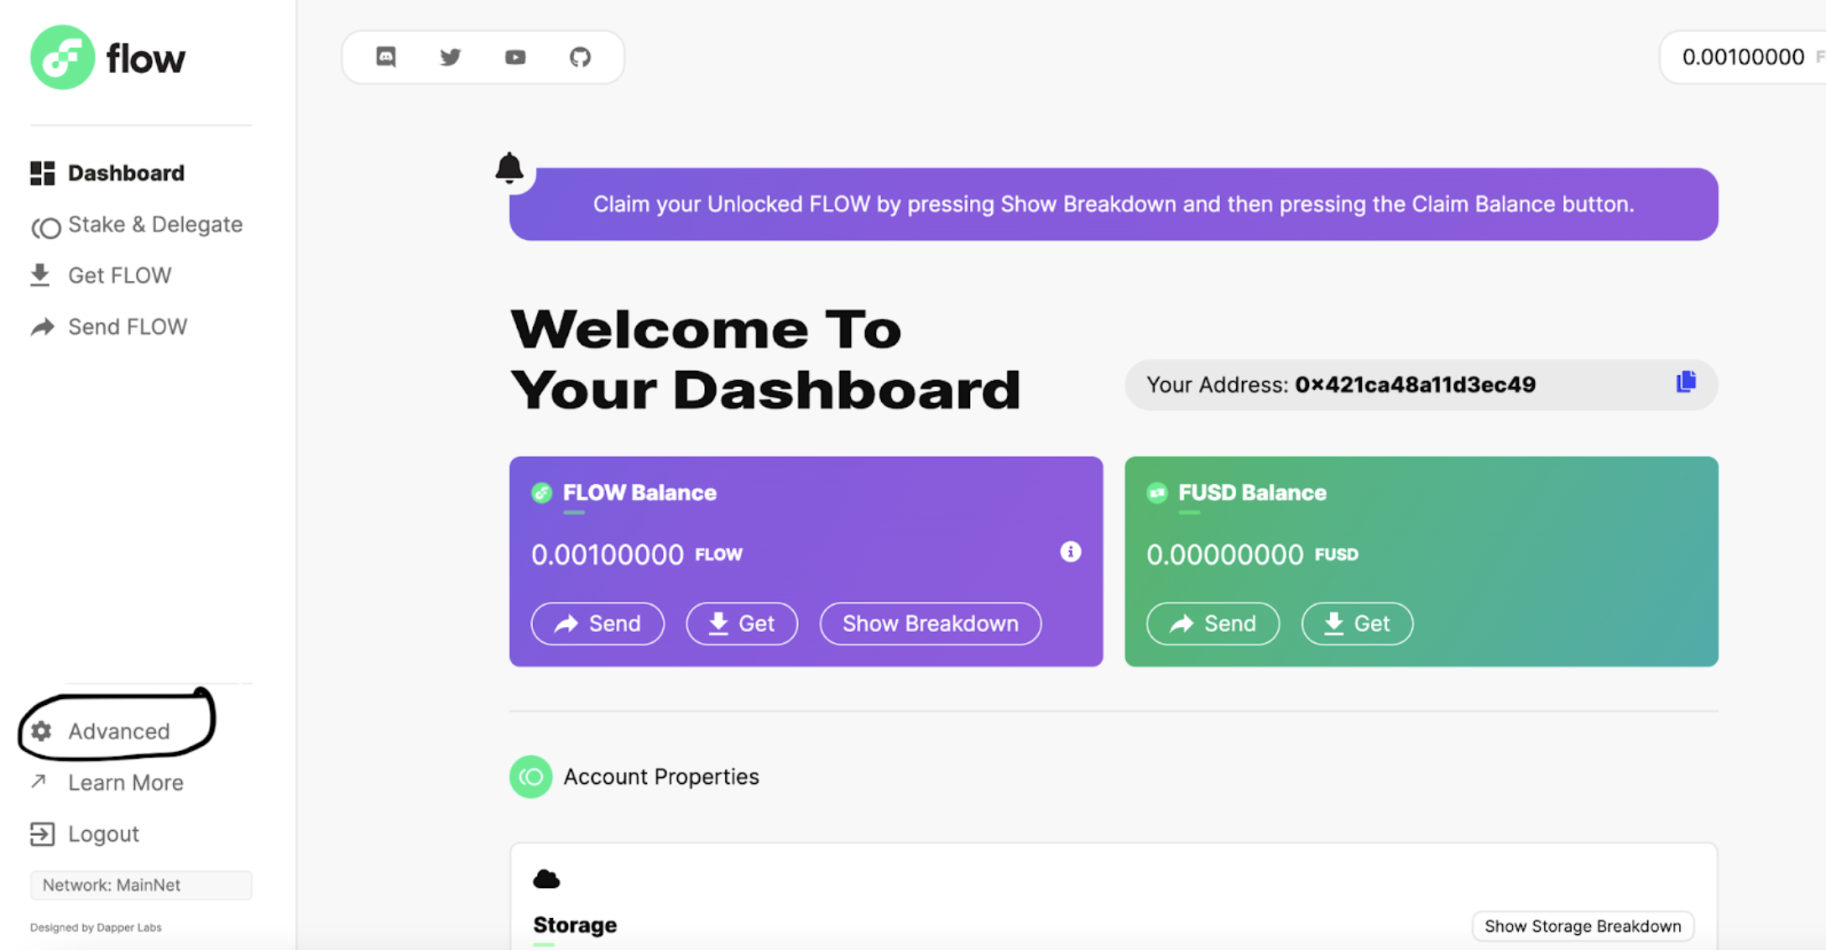Go to Stake & Delegate
This screenshot has width=1826, height=950.
click(137, 225)
